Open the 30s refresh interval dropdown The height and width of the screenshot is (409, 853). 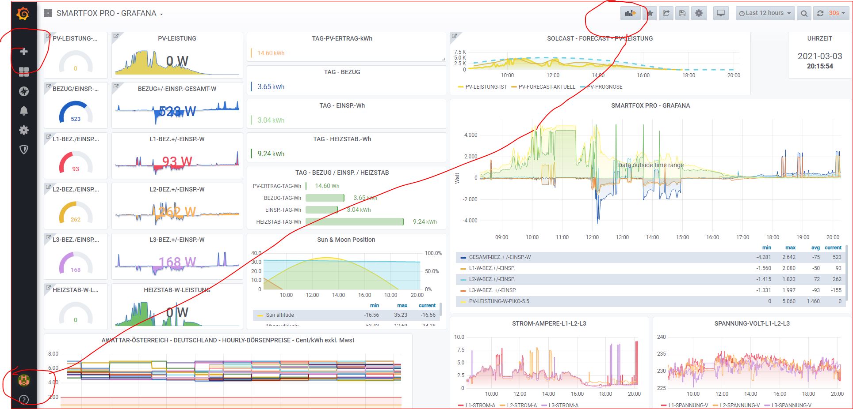[x=837, y=13]
